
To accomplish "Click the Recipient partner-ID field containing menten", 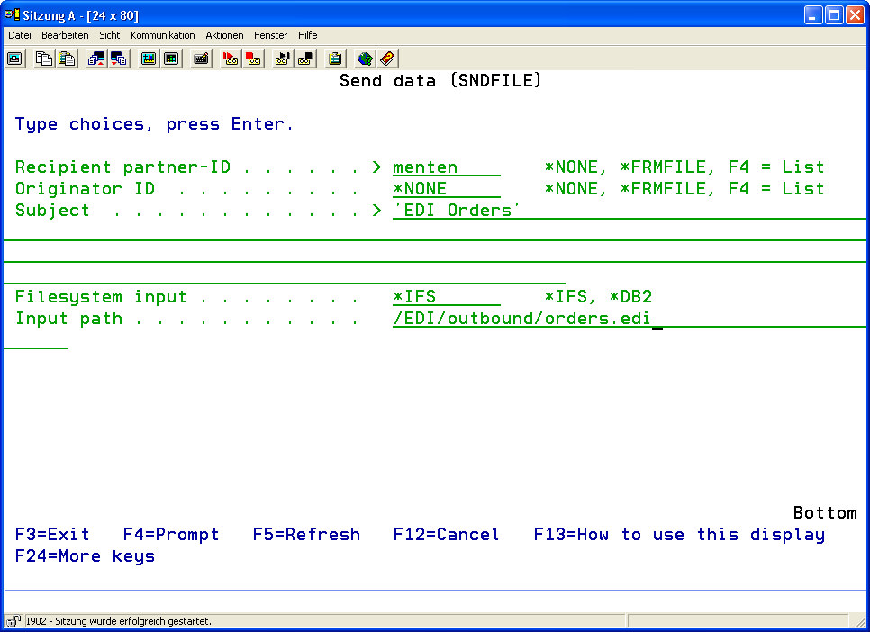I will pos(446,167).
